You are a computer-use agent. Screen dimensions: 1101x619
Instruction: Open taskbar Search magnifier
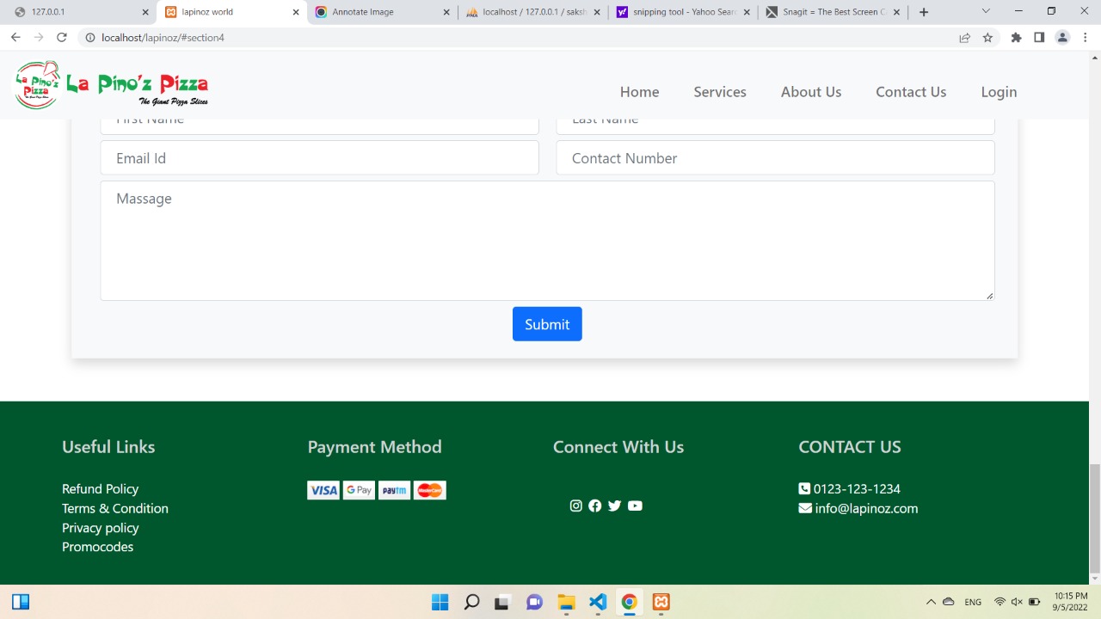coord(471,602)
